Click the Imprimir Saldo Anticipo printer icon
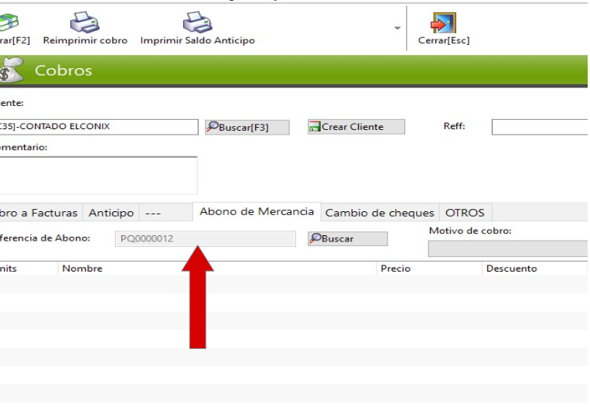The height and width of the screenshot is (407, 590). pos(197,22)
